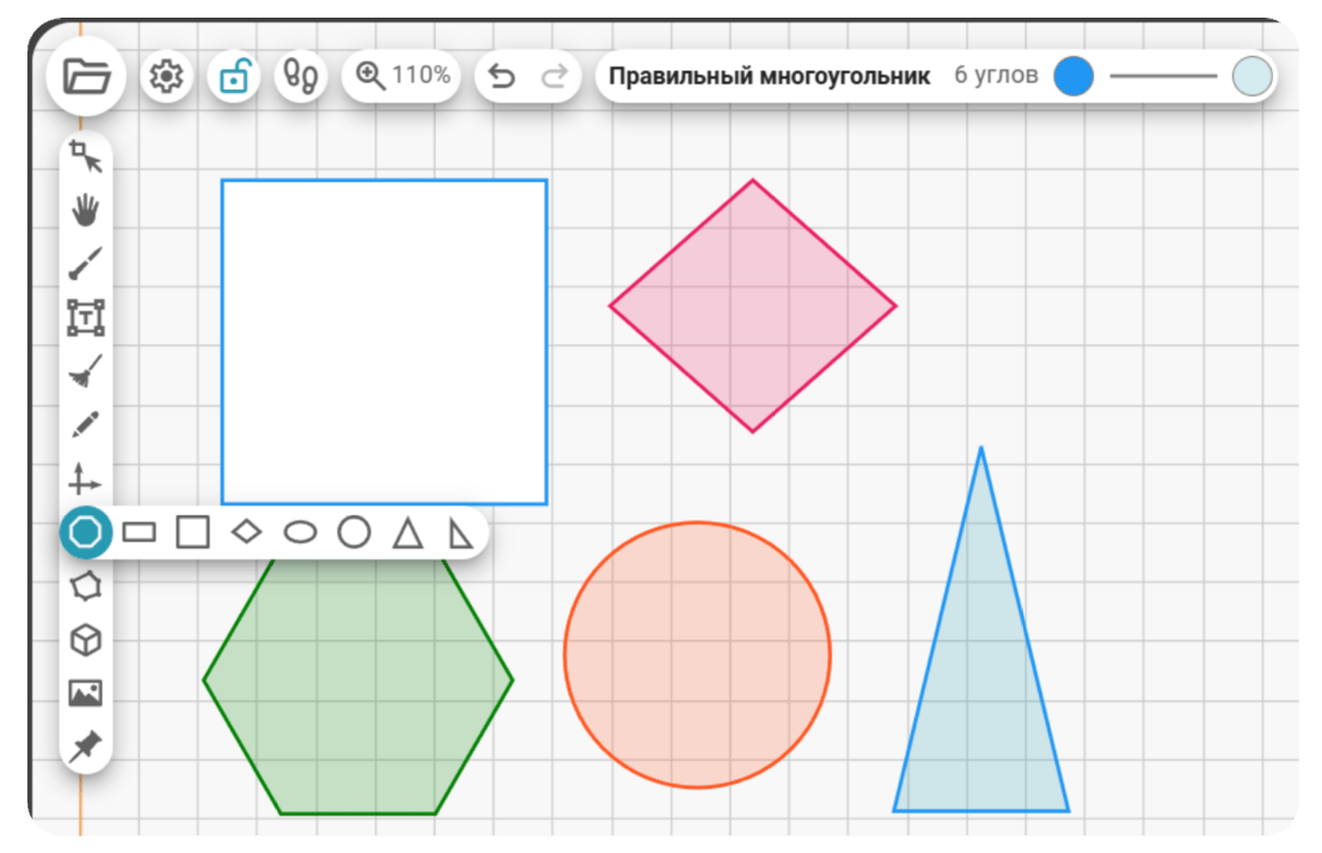Open the settings gear
This screenshot has height=853, width=1322.
click(x=167, y=76)
